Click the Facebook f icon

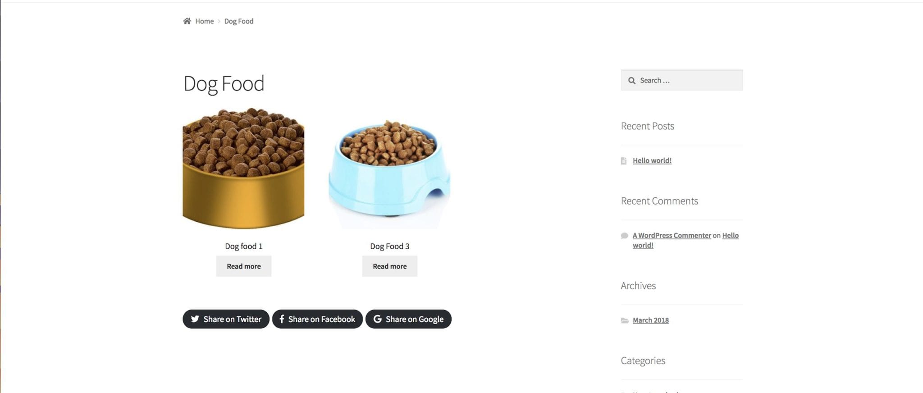pos(282,319)
